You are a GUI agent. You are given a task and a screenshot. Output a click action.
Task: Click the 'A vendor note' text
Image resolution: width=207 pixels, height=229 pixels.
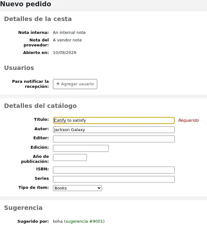(67, 40)
